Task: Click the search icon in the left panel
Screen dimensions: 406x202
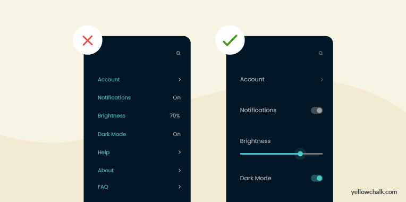Action: [179, 53]
